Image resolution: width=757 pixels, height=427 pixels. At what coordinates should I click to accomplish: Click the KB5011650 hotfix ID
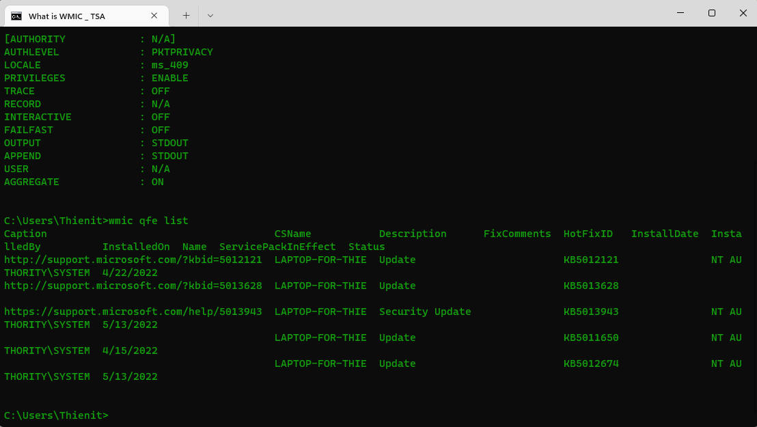[x=591, y=338]
